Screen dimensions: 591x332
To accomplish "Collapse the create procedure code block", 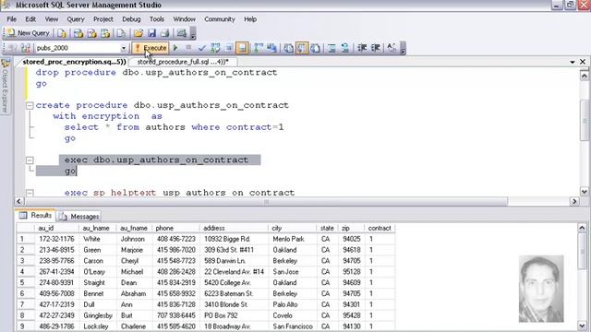I will pyautogui.click(x=30, y=105).
